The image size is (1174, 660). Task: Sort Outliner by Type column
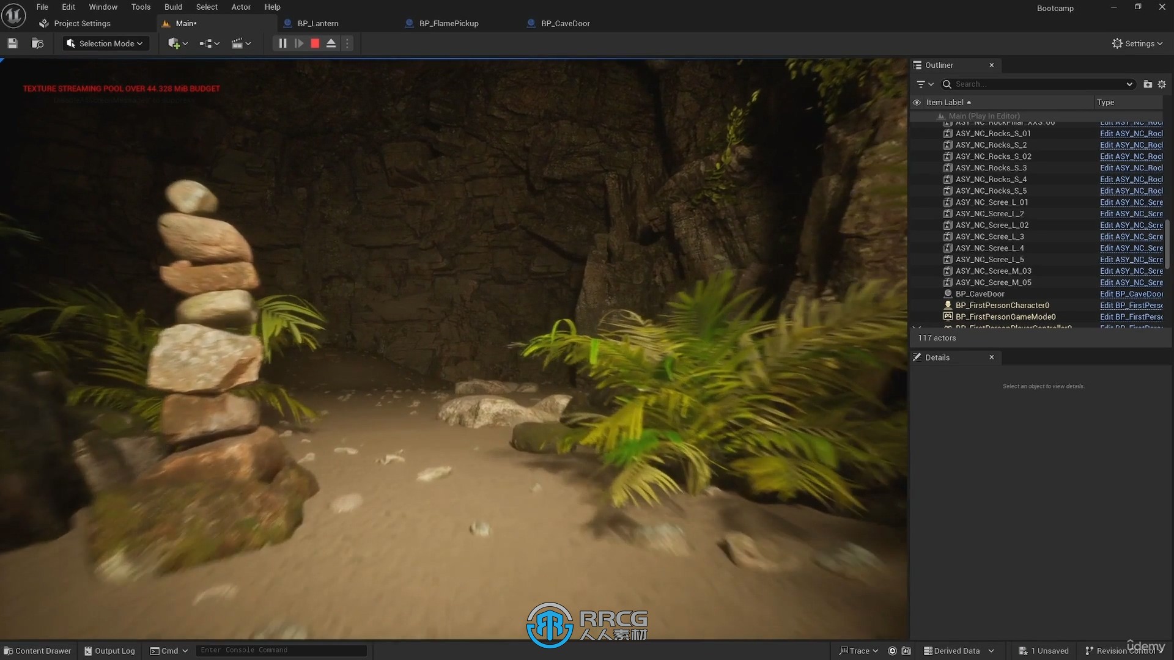(x=1105, y=102)
